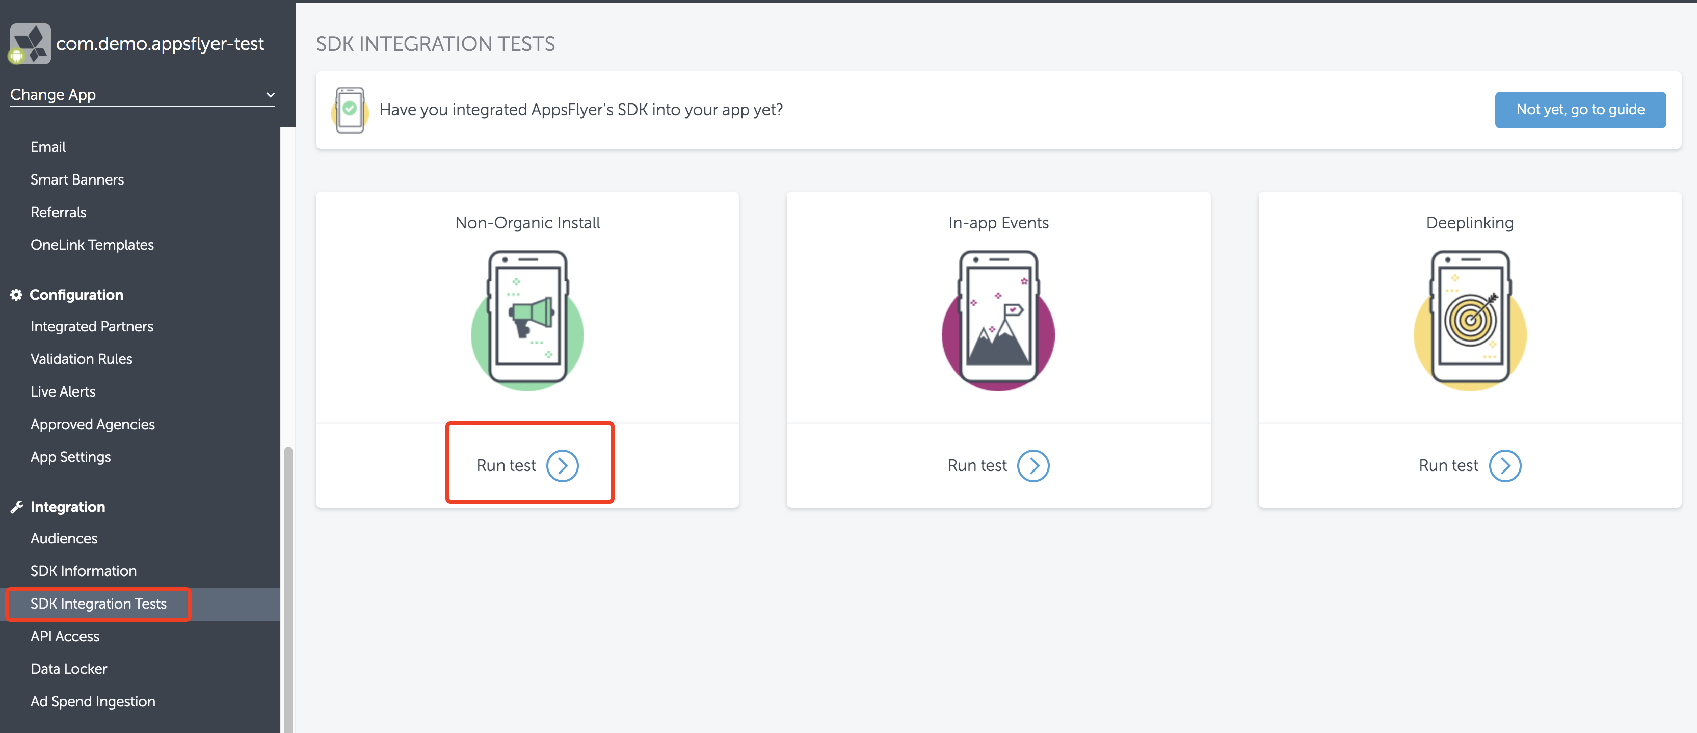Click the Integration wrench icon in sidebar
Viewport: 1697px width, 733px height.
(x=16, y=507)
